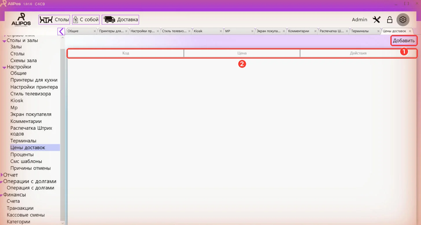Screen dimensions: 421x225
Task: Close the Терминалы tab
Action: pyautogui.click(x=378, y=31)
